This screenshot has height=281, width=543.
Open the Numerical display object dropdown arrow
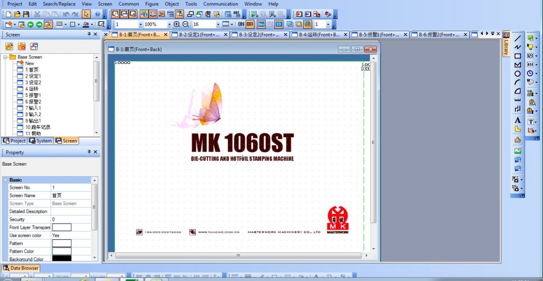[536, 56]
